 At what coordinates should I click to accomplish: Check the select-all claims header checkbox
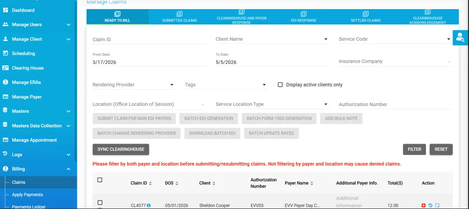point(100,180)
